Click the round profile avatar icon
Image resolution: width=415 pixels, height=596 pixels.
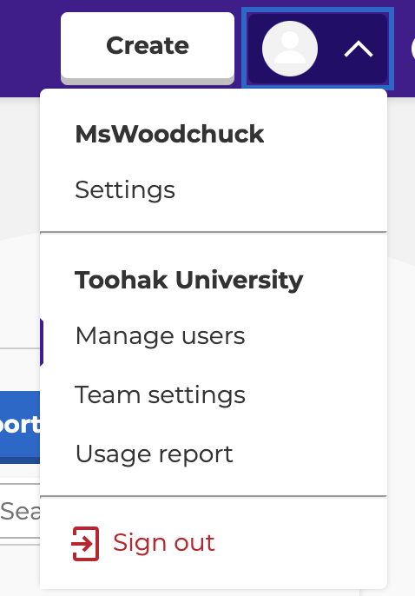[290, 49]
